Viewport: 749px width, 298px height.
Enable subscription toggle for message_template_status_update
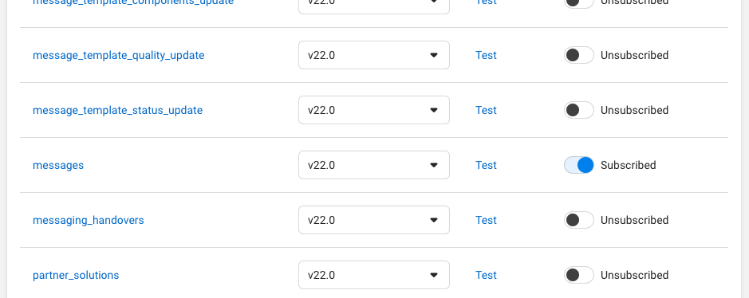tap(579, 110)
